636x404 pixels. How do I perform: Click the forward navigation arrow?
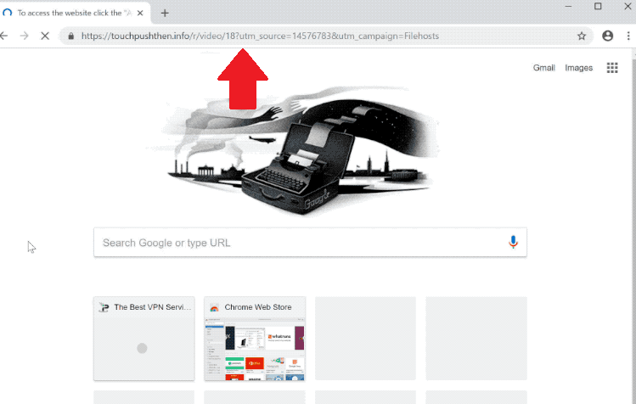[25, 36]
